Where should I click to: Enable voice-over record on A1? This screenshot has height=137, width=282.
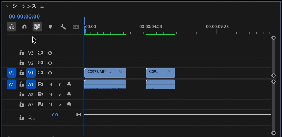[69, 84]
